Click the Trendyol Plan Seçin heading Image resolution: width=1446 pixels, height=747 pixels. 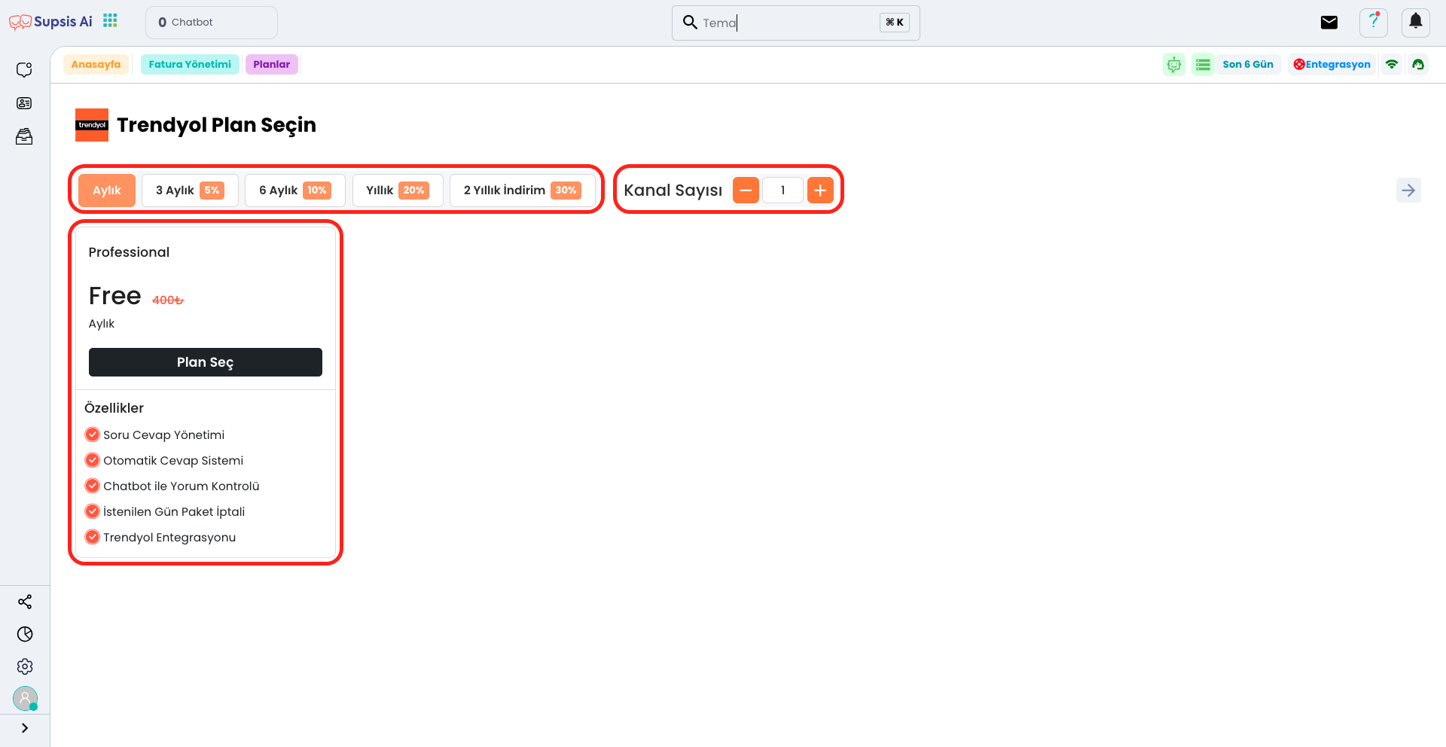tap(216, 125)
